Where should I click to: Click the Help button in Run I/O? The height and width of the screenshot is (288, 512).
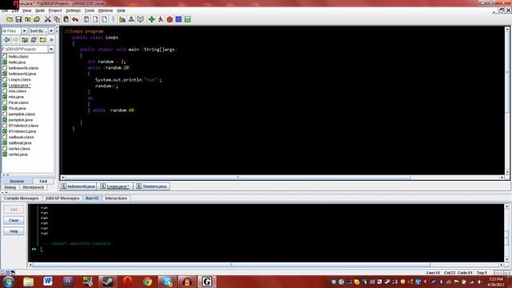click(14, 231)
